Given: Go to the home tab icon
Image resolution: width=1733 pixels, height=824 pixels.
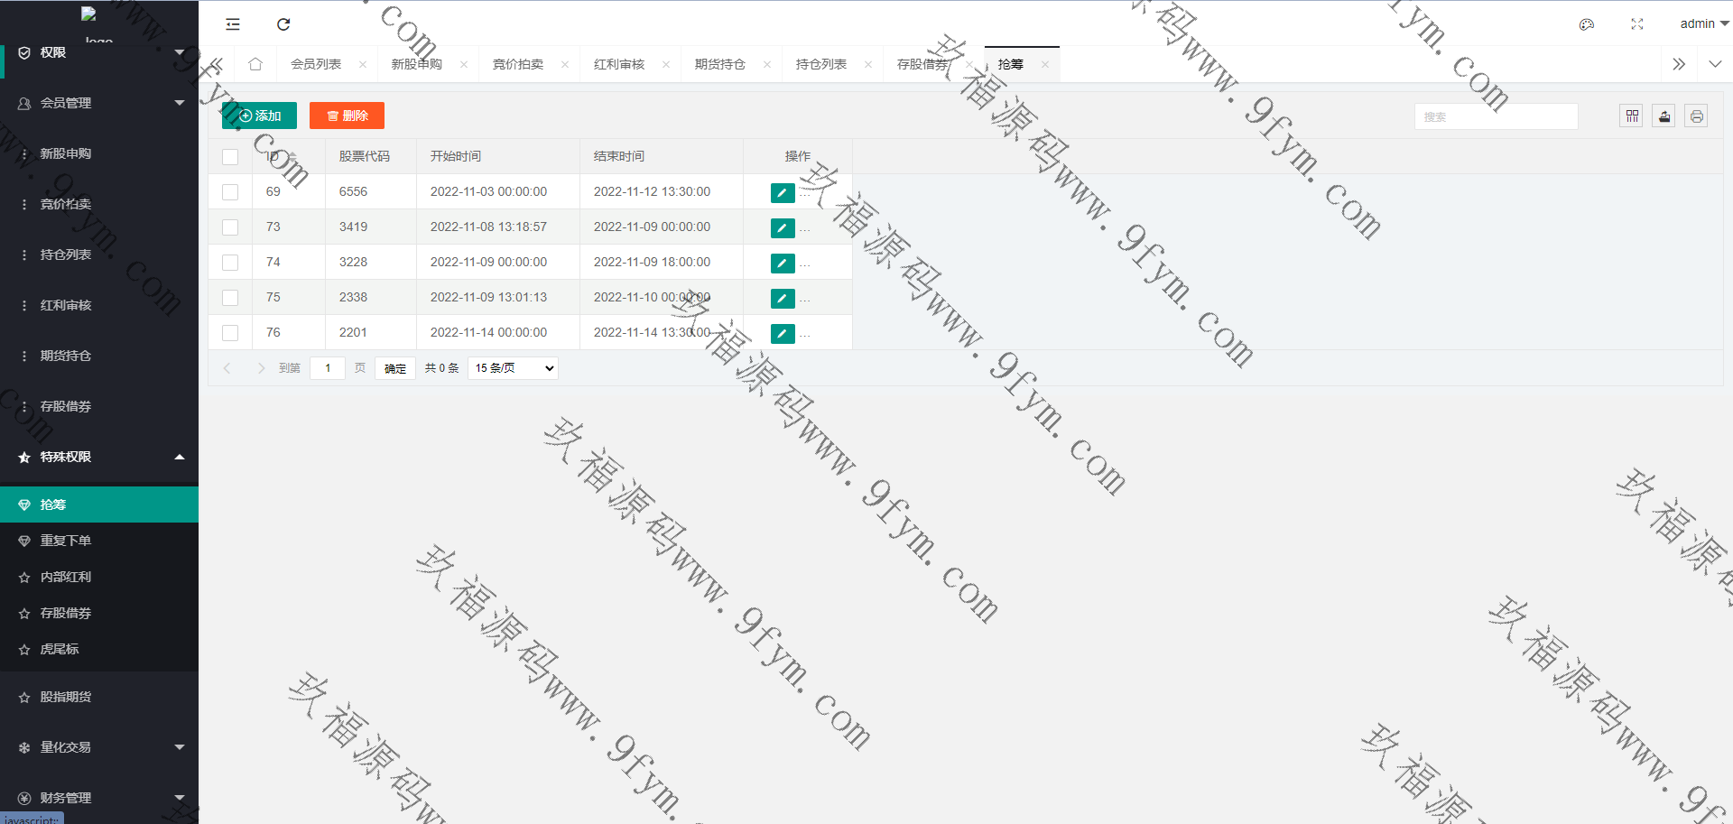Looking at the screenshot, I should [x=255, y=64].
